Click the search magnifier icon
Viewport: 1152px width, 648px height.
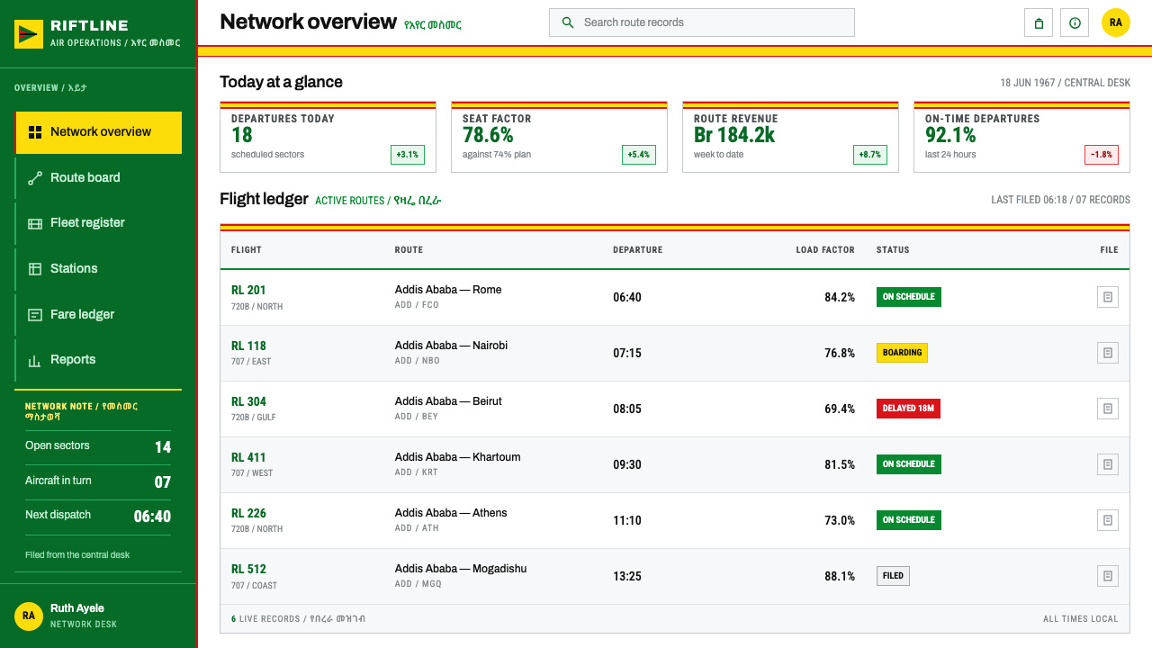(x=568, y=22)
